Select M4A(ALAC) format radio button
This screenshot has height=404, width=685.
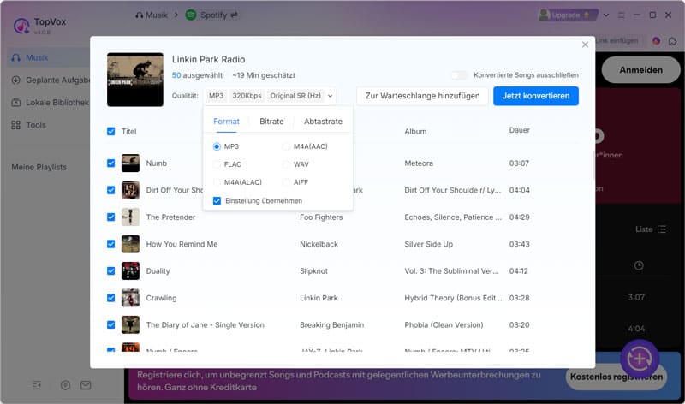217,182
